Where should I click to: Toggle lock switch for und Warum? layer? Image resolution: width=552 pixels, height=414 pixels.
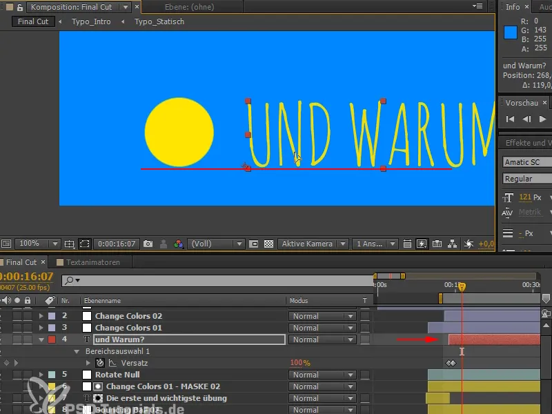[28, 339]
